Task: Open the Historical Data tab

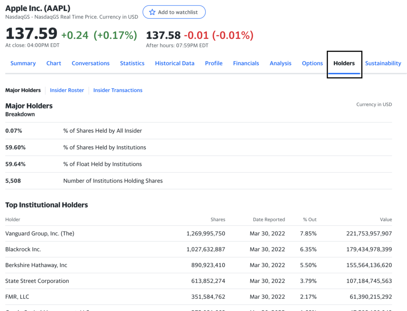Action: [x=175, y=63]
